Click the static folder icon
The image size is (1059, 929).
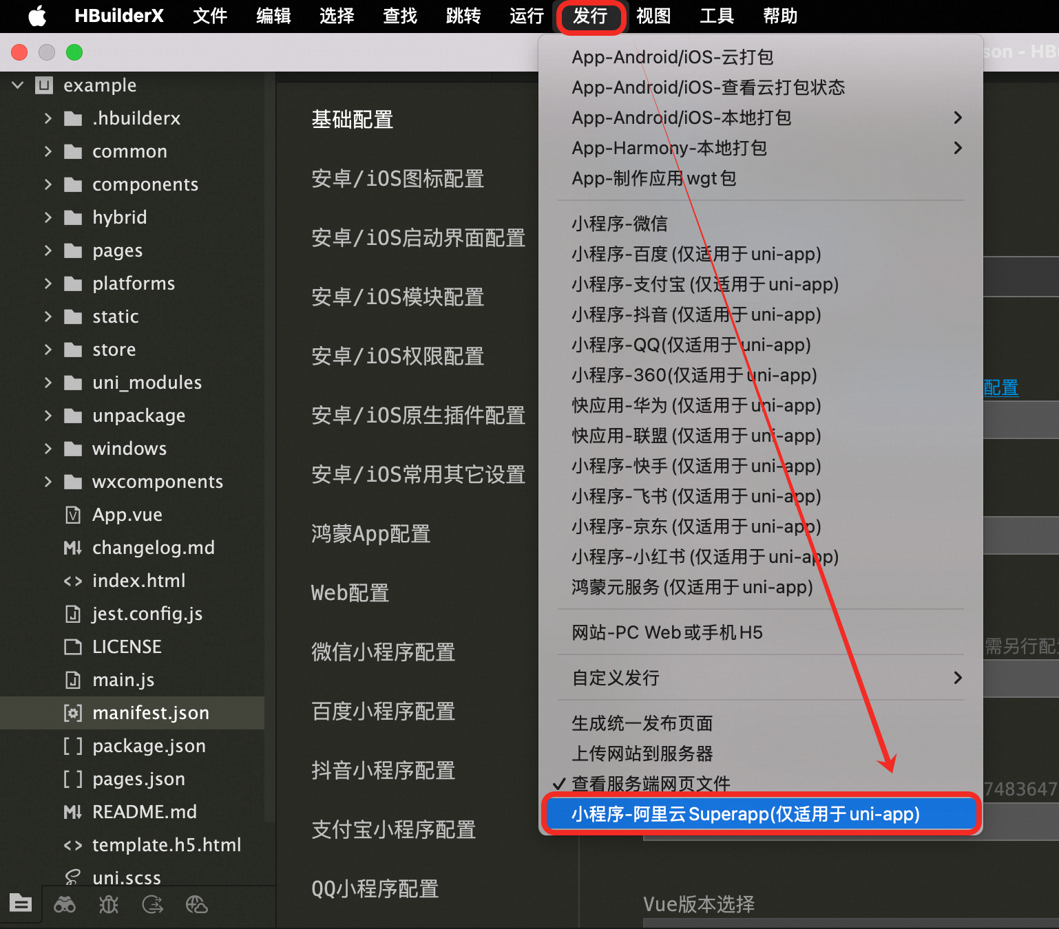click(73, 317)
